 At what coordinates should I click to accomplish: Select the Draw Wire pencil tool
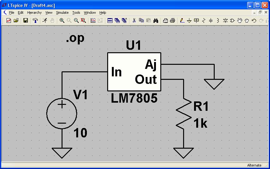(x=182, y=21)
